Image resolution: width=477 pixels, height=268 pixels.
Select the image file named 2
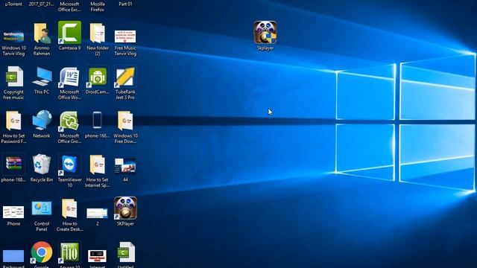point(97,213)
